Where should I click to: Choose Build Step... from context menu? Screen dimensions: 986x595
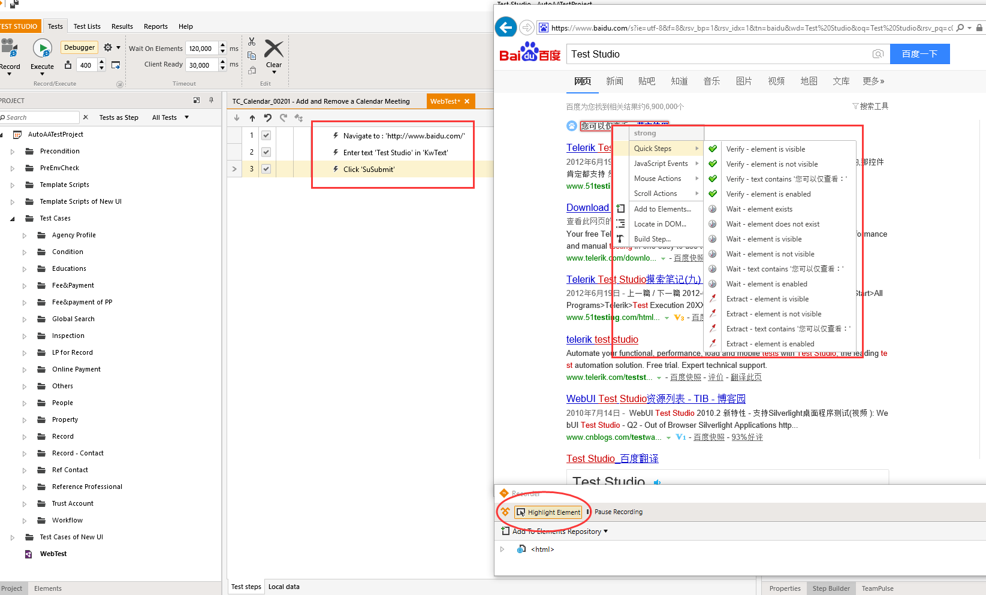[652, 239]
